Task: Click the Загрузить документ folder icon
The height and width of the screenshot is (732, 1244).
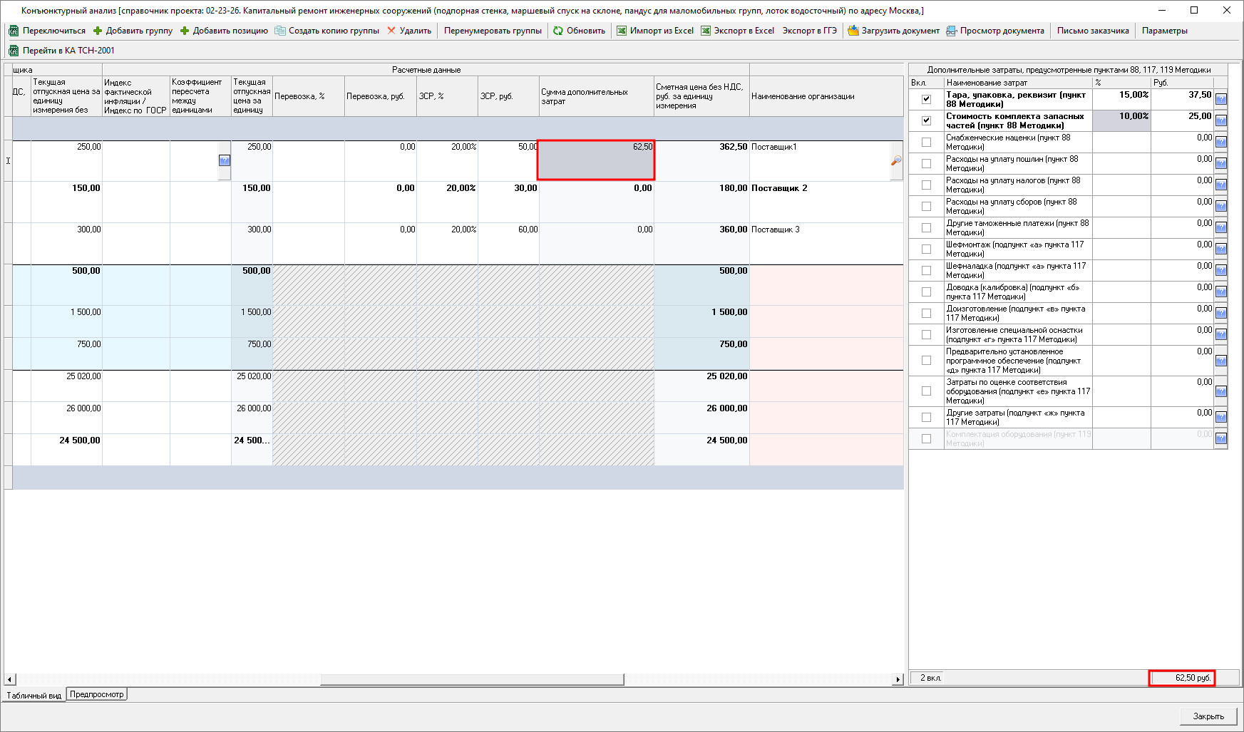Action: pos(853,31)
